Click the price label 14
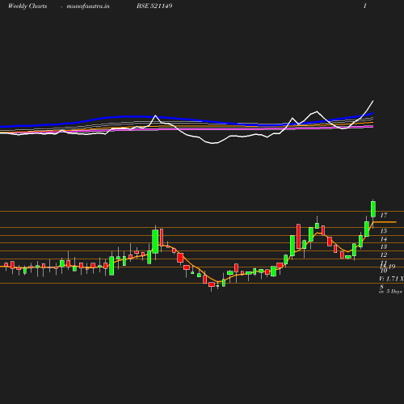The image size is (404, 404). pos(384,239)
